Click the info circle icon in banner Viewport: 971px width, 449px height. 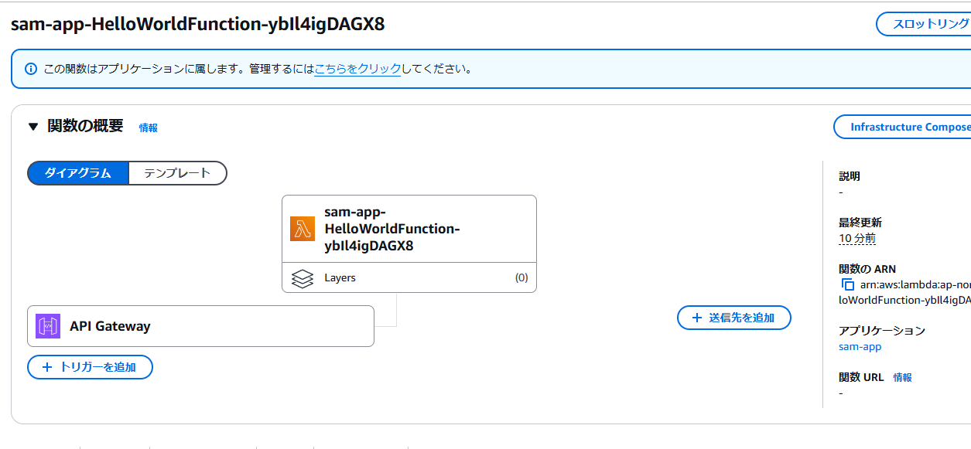click(31, 69)
